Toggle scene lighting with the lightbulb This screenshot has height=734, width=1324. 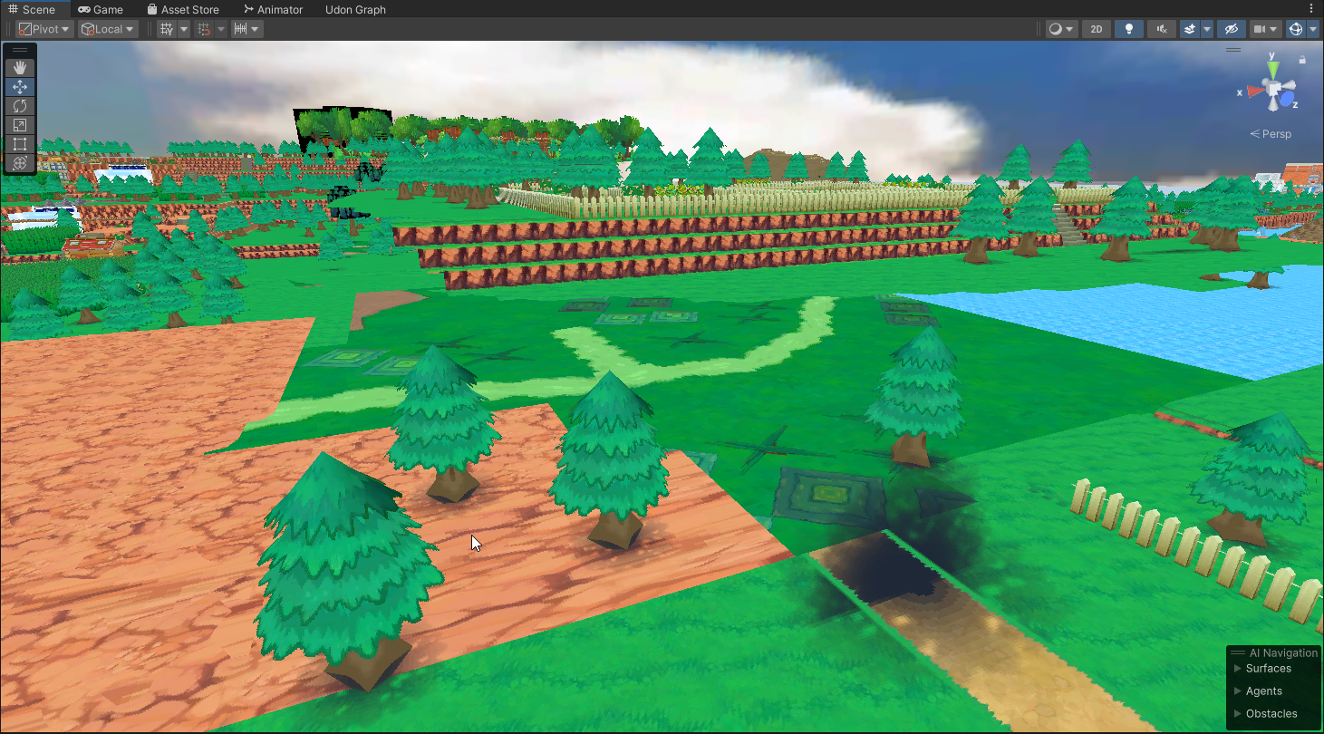(1128, 29)
